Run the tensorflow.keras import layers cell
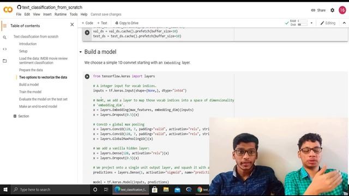Image resolution: width=349 pixels, height=196 pixels. coord(87,76)
